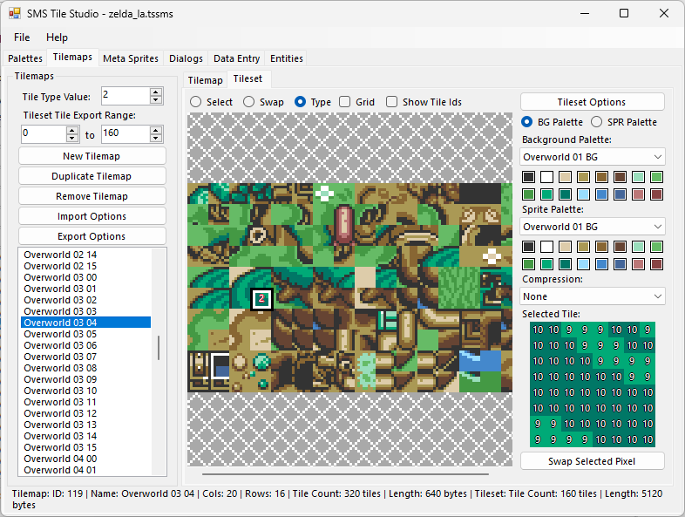The width and height of the screenshot is (685, 517).
Task: Decrease the export range end value
Action: coord(156,138)
